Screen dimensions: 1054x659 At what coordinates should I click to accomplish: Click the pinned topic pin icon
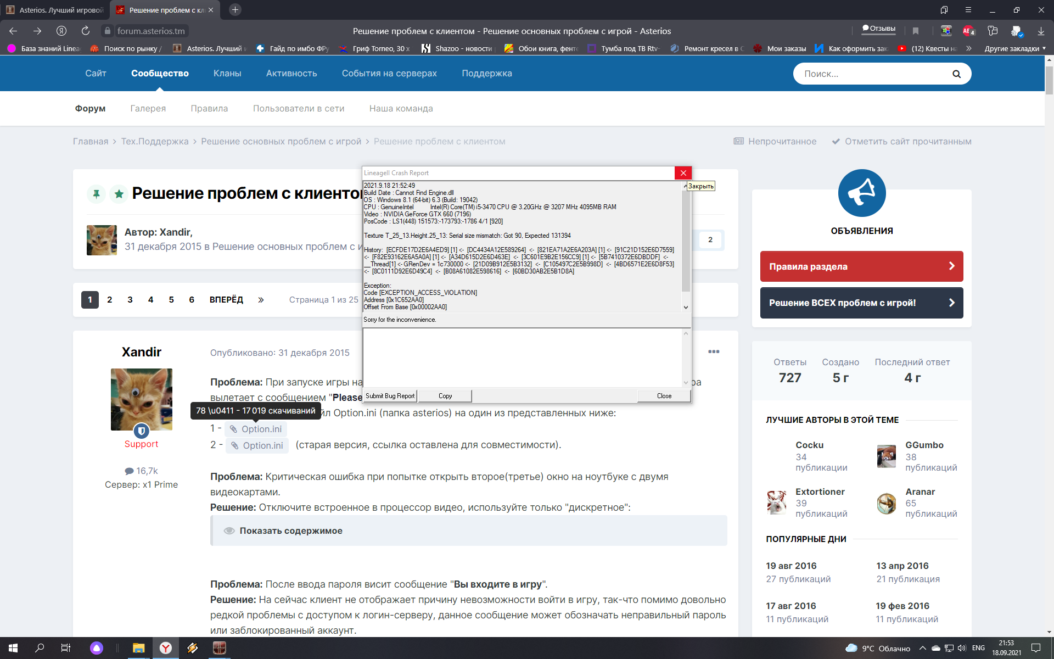(96, 194)
